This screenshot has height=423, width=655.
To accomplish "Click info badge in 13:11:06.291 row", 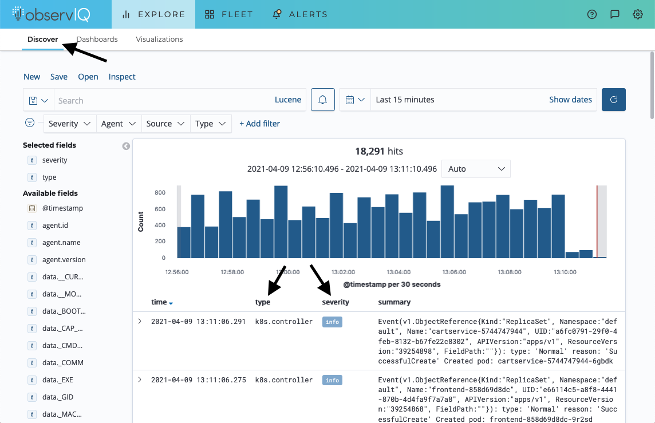I will 332,322.
